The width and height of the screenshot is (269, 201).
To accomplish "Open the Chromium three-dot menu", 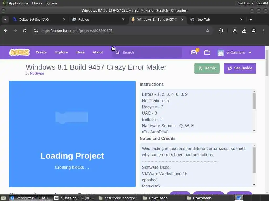I will 263,31.
